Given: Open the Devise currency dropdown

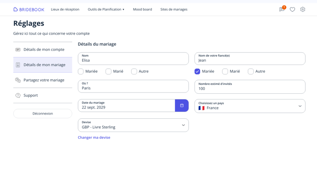Looking at the screenshot, I should (133, 125).
